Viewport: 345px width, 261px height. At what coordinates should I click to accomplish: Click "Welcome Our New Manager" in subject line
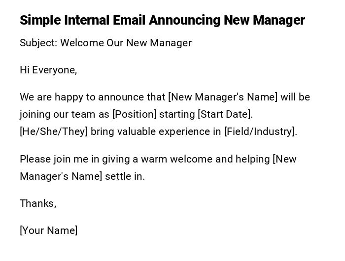coord(126,43)
